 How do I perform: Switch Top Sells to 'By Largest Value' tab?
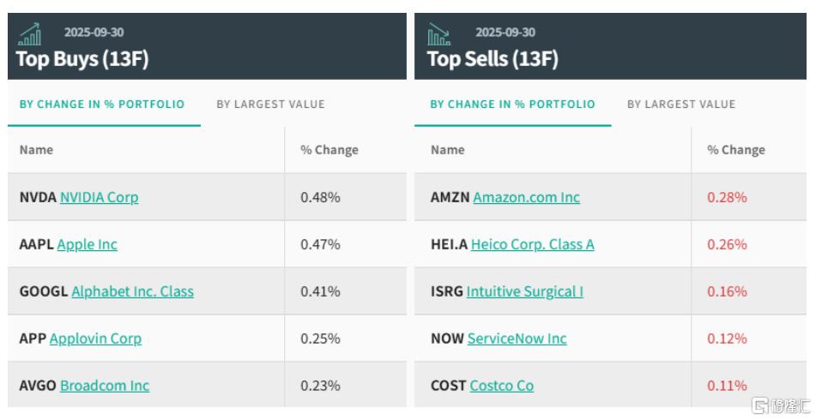pyautogui.click(x=681, y=105)
